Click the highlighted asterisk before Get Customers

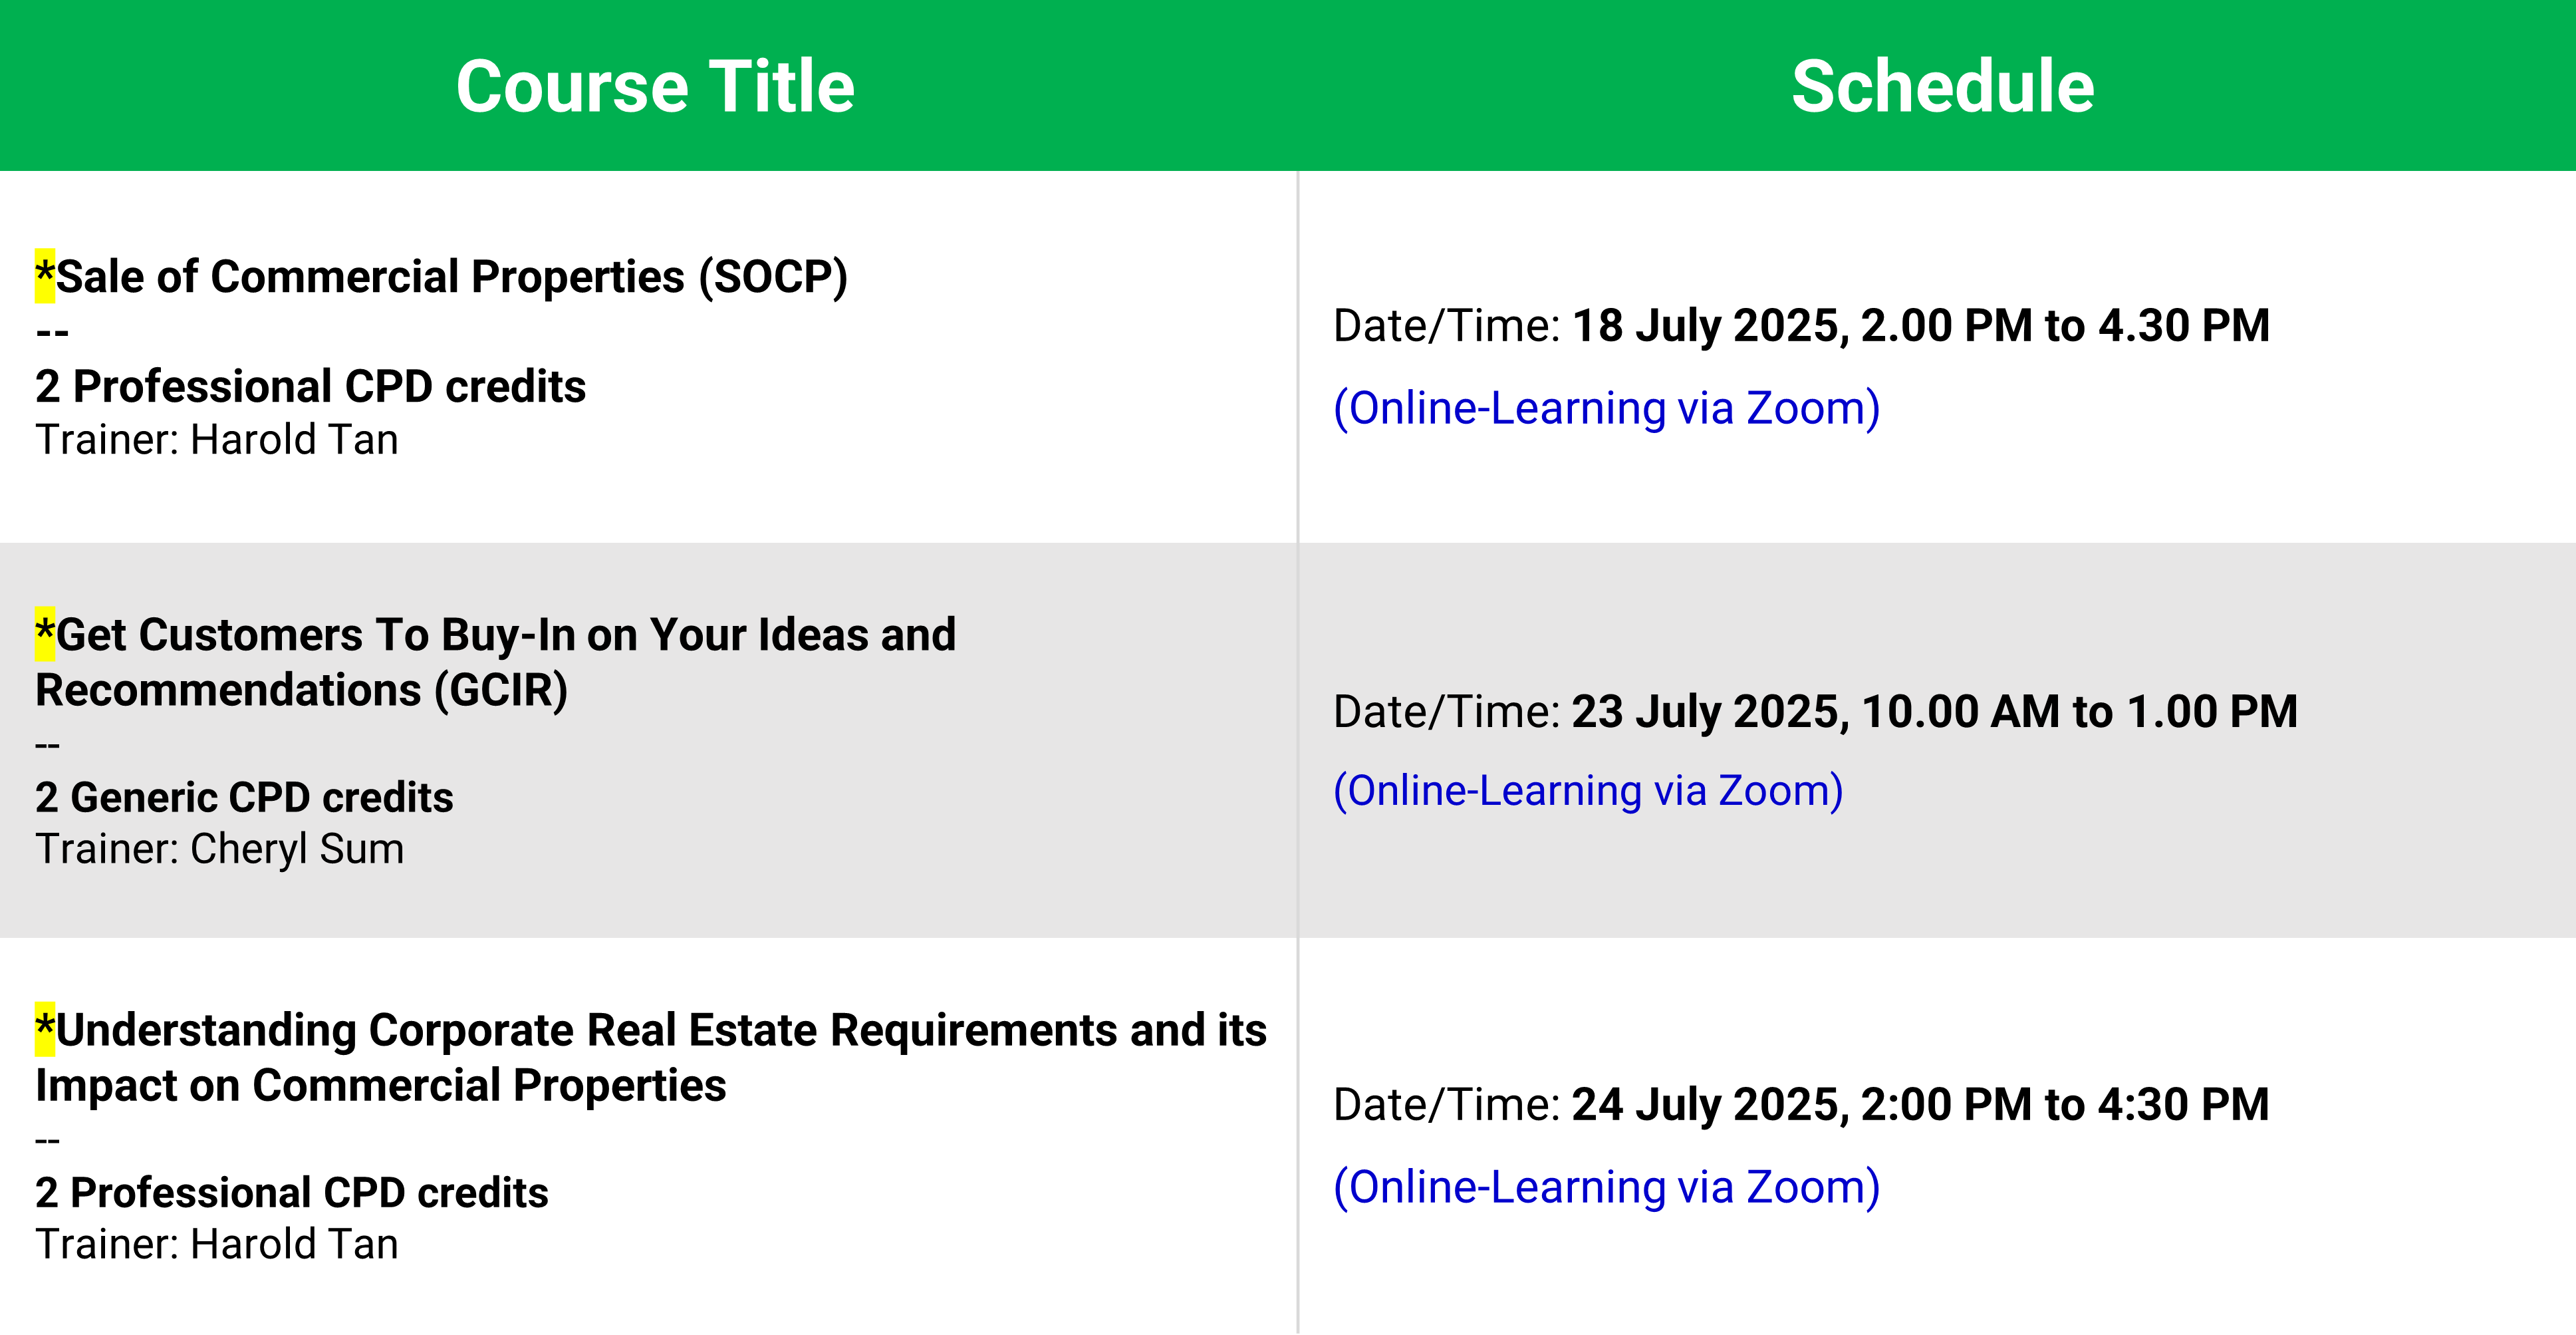45,634
